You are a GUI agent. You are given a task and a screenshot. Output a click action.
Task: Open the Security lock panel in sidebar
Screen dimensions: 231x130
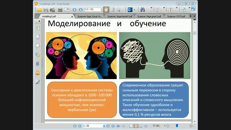38,73
